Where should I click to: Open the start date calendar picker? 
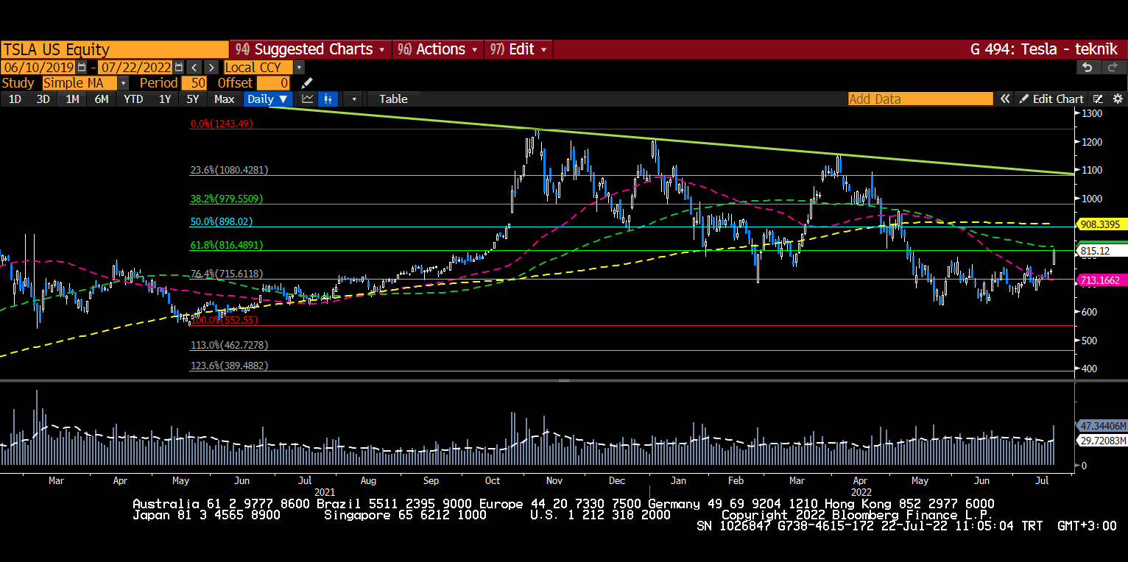82,67
